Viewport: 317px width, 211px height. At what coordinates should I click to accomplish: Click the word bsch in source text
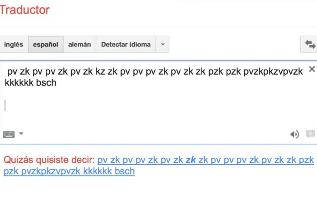click(x=46, y=83)
